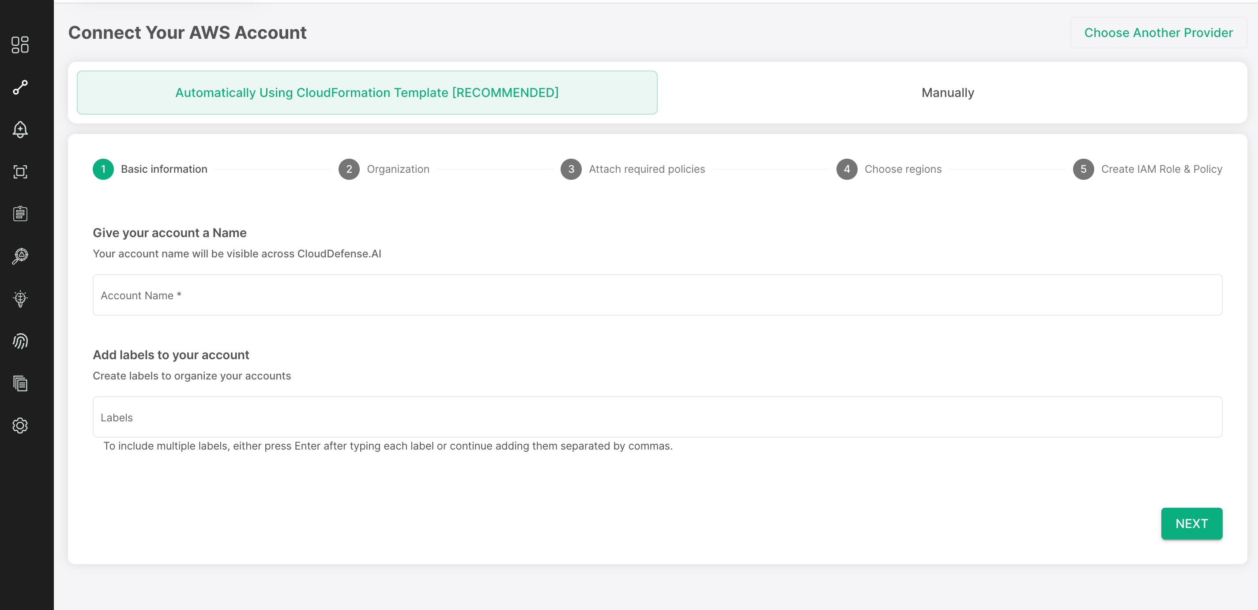
Task: Click the connection nodes sidebar icon
Action: [x=20, y=87]
